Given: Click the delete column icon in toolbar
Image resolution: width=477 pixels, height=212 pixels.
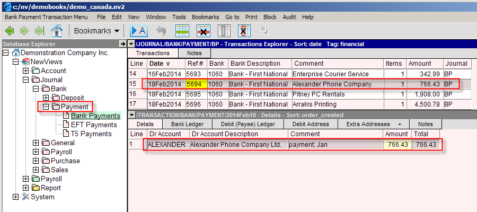Looking at the screenshot, I should [244, 30].
